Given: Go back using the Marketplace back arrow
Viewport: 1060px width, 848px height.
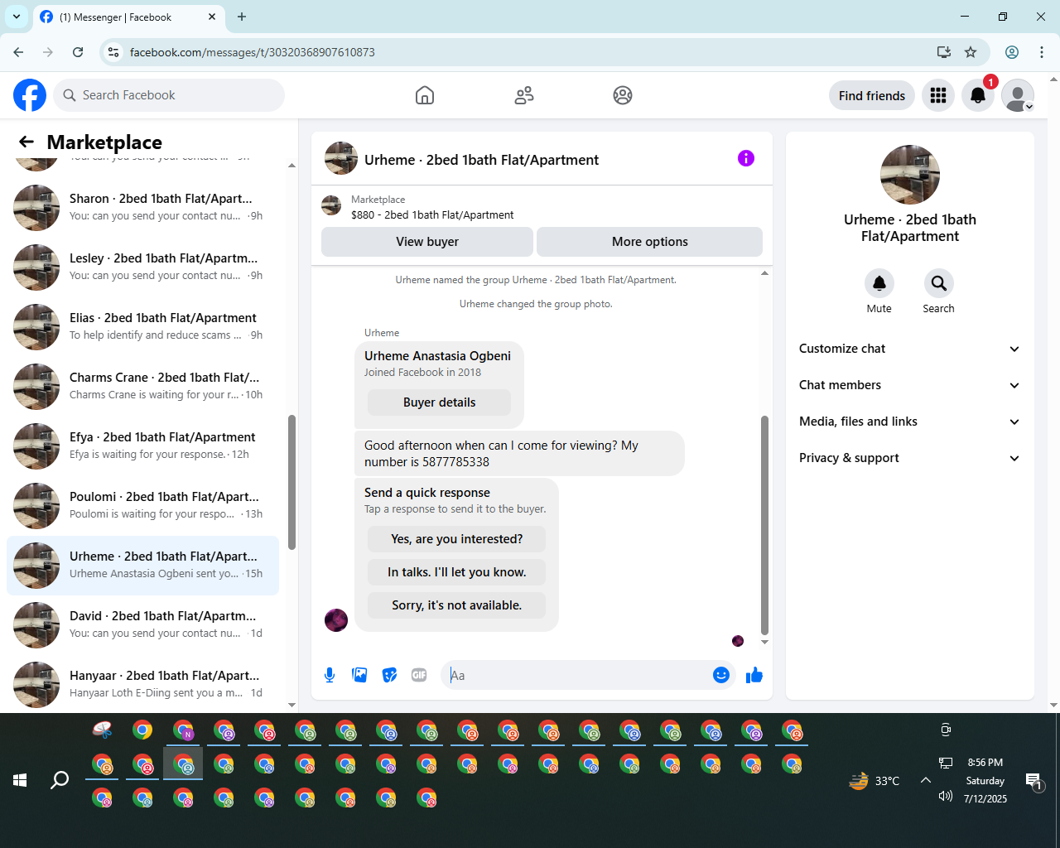Looking at the screenshot, I should (x=26, y=142).
